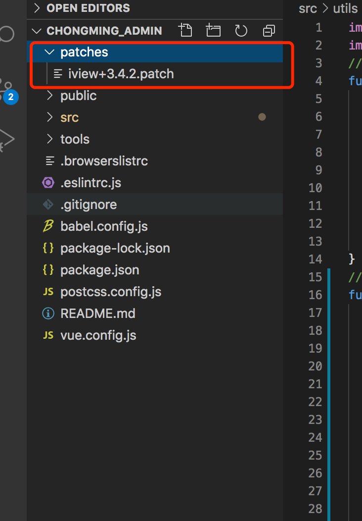This screenshot has width=362, height=521.
Task: Open the package.json file
Action: click(99, 270)
